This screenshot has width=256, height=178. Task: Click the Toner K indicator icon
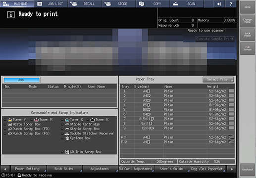point(93,120)
